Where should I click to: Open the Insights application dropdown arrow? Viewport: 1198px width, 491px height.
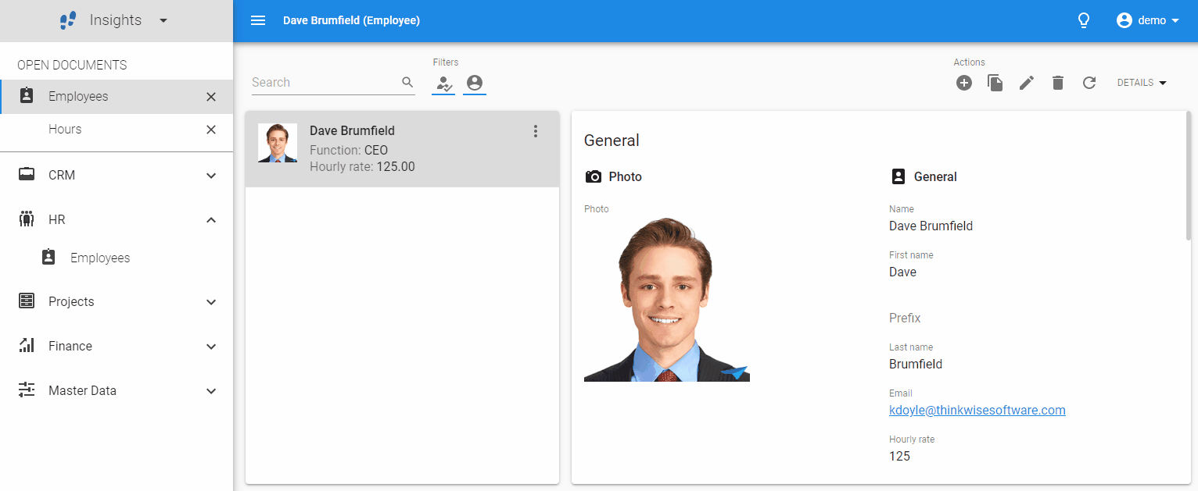[163, 20]
